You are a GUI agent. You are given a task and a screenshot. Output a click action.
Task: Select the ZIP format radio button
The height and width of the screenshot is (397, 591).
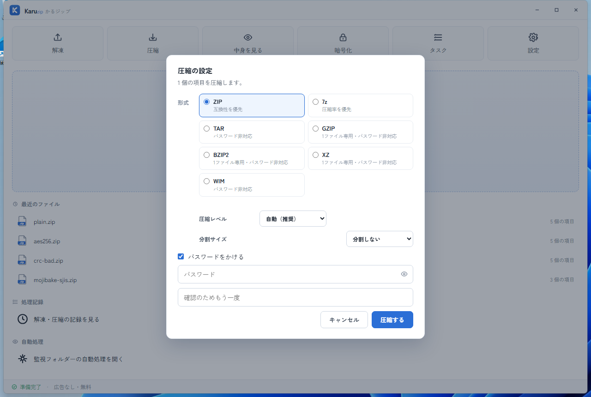(206, 102)
